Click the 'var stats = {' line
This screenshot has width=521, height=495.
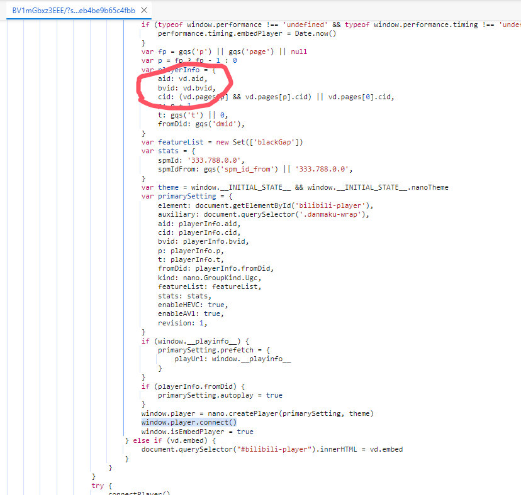[x=169, y=151]
